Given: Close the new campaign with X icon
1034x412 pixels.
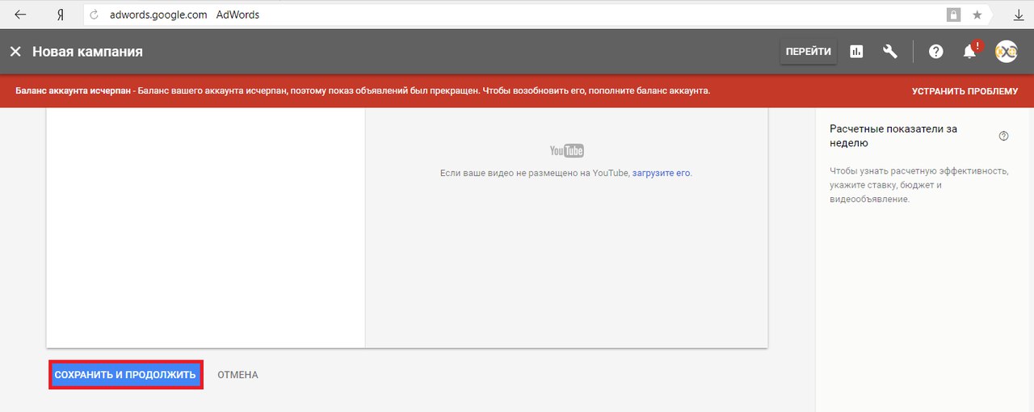Looking at the screenshot, I should (15, 52).
